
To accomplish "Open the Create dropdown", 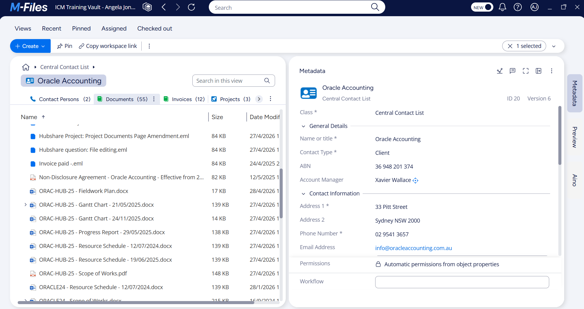I will [x=30, y=46].
